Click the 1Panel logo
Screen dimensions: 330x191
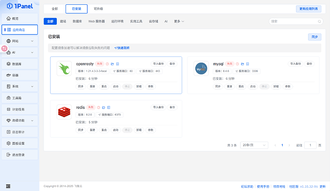[20, 6]
